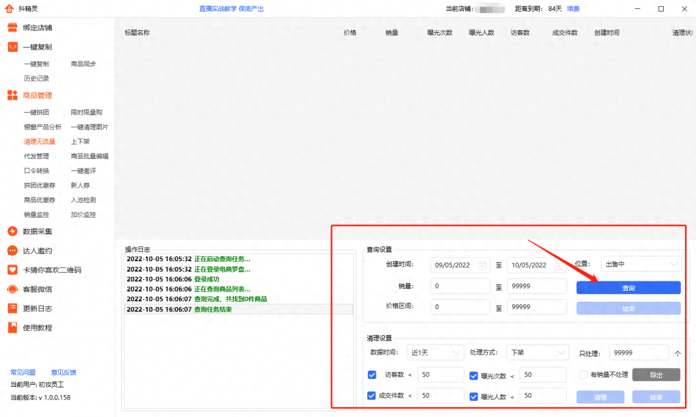Open the 常见问题 link
The height and width of the screenshot is (417, 696).
point(23,372)
